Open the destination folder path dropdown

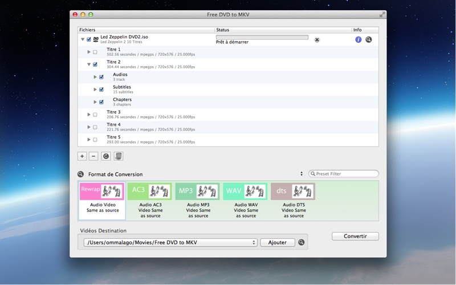coord(170,242)
